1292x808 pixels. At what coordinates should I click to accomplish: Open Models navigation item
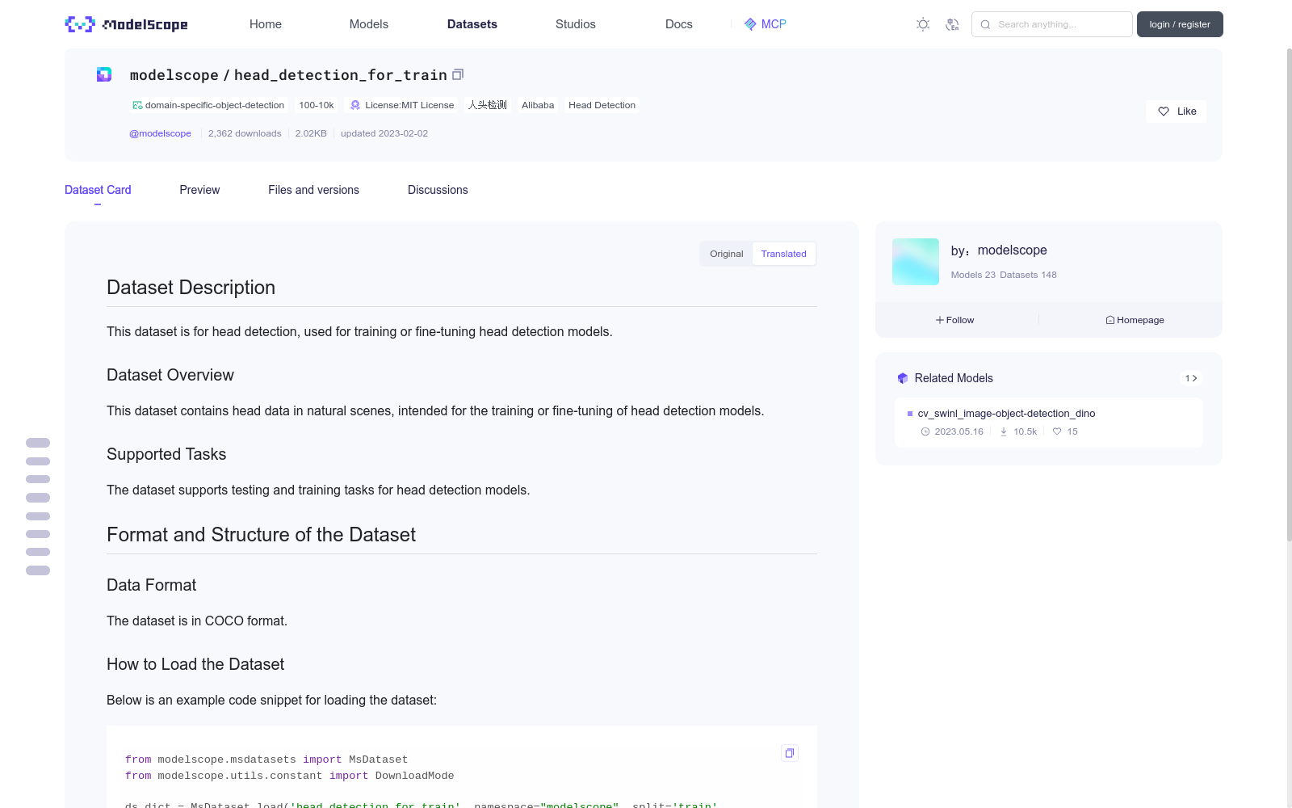[x=369, y=24]
